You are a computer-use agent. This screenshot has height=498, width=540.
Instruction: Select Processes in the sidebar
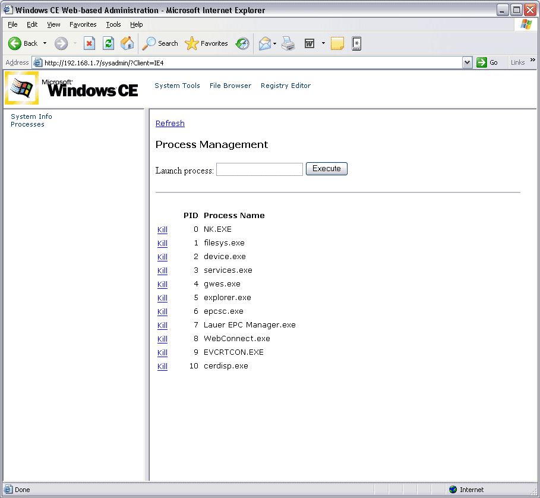pos(27,124)
